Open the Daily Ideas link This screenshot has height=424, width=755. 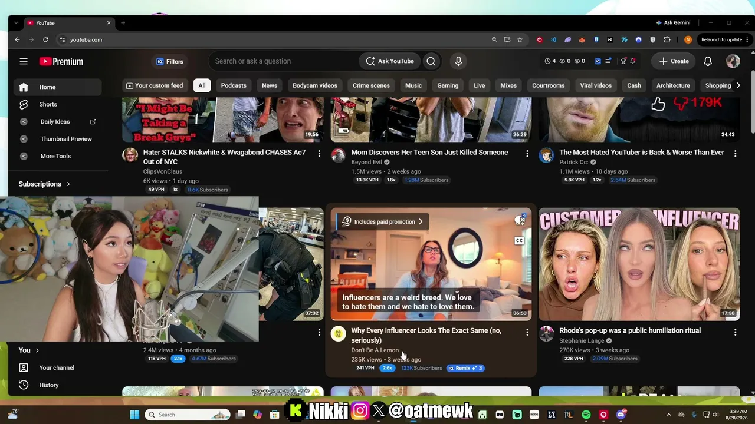58,122
